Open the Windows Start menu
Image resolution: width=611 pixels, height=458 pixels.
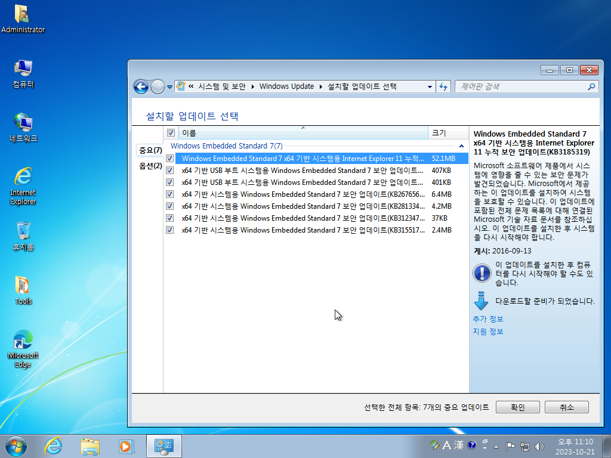click(x=16, y=446)
